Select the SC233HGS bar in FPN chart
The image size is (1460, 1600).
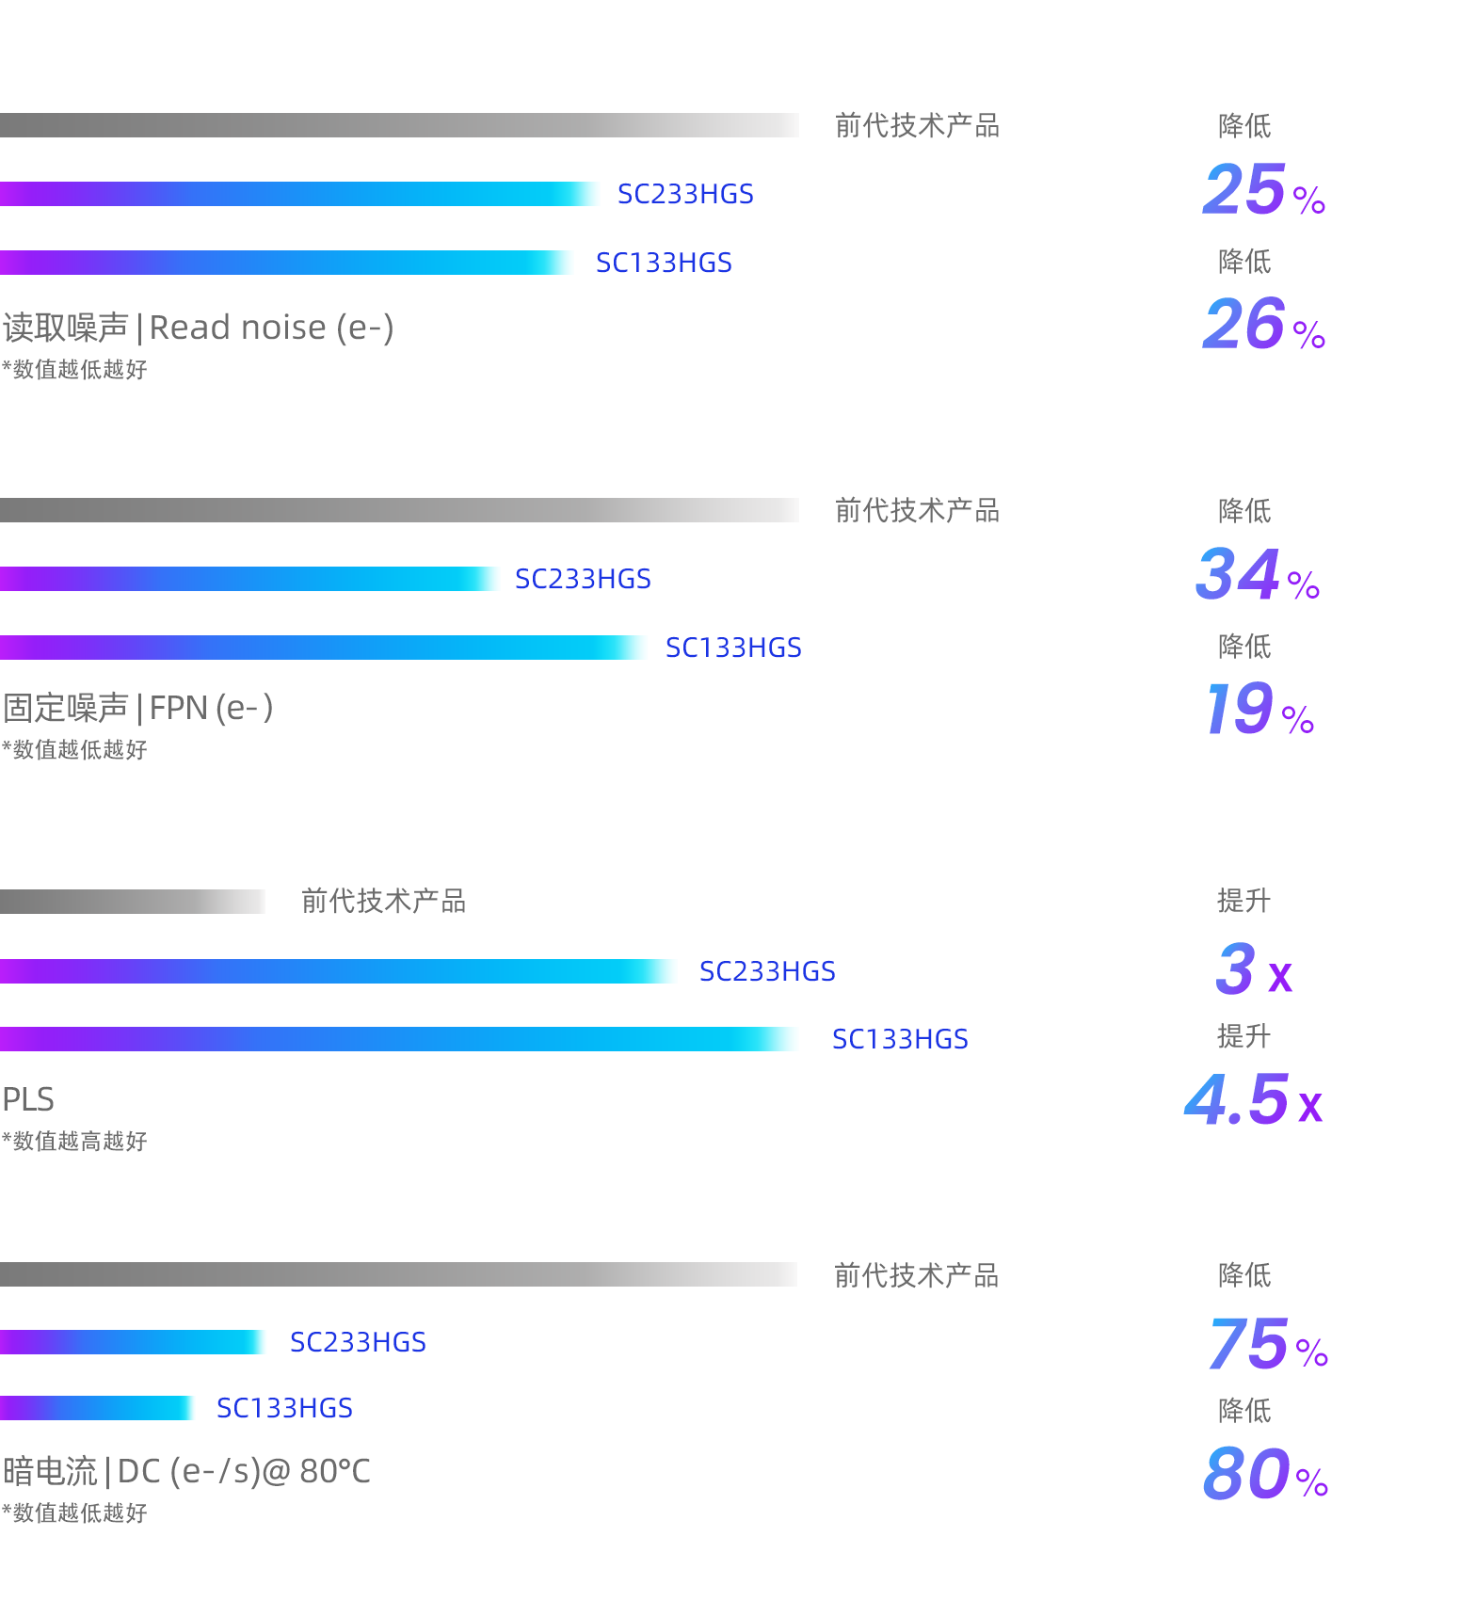(249, 579)
